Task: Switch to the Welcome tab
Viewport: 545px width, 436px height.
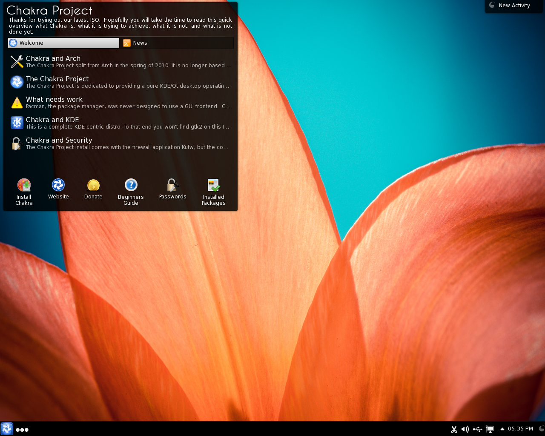Action: 63,43
